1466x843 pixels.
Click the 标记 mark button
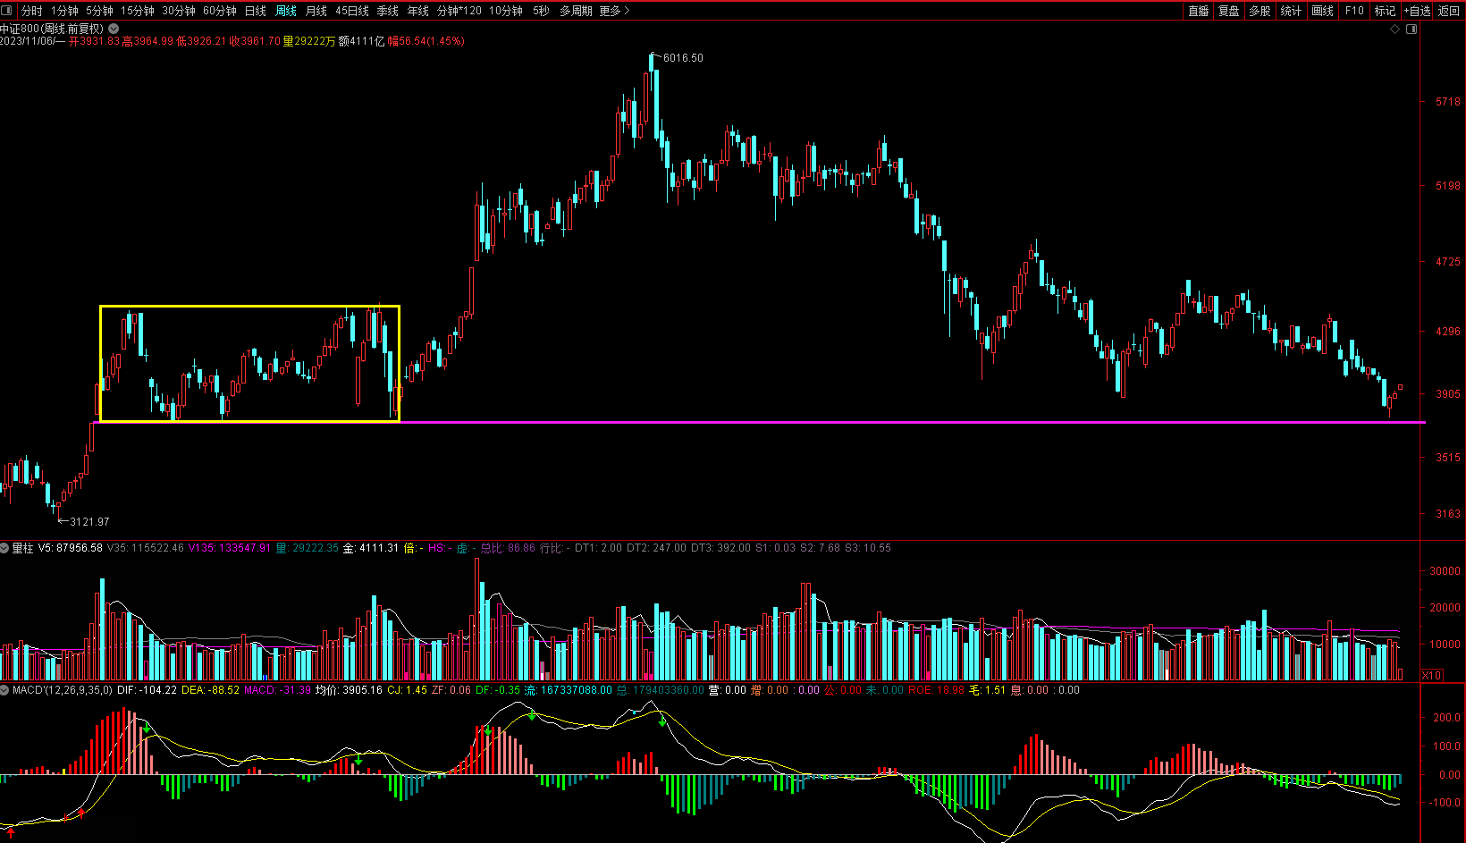(x=1385, y=11)
